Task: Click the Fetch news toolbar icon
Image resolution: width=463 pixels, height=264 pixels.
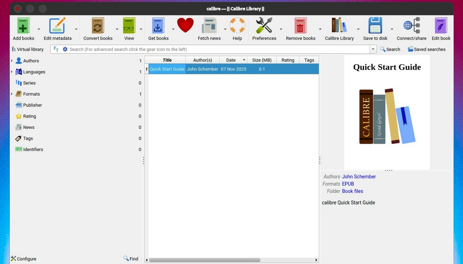Action: [209, 26]
